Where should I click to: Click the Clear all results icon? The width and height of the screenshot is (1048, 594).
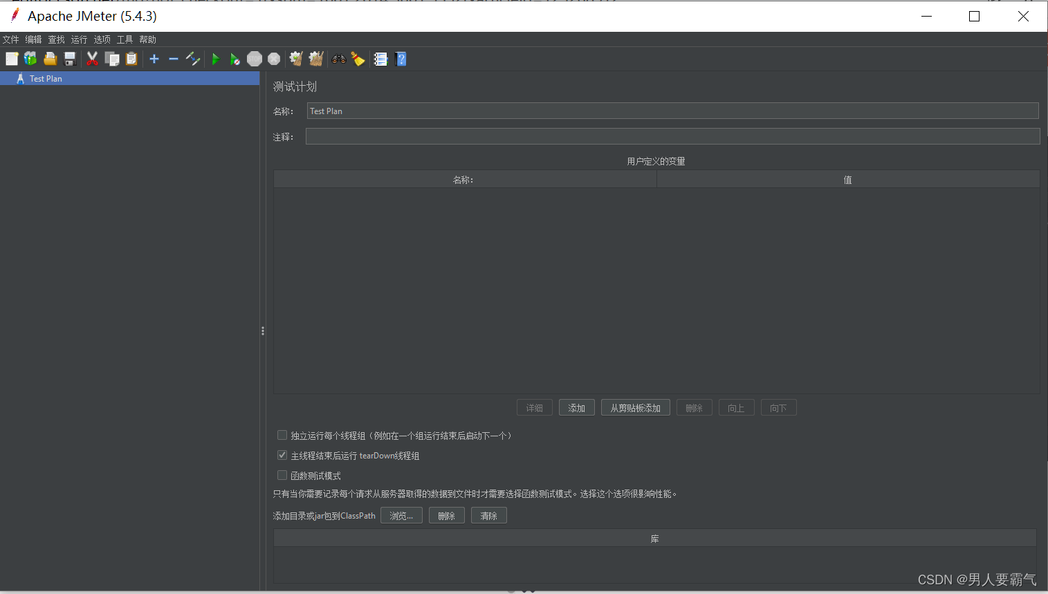pos(316,59)
